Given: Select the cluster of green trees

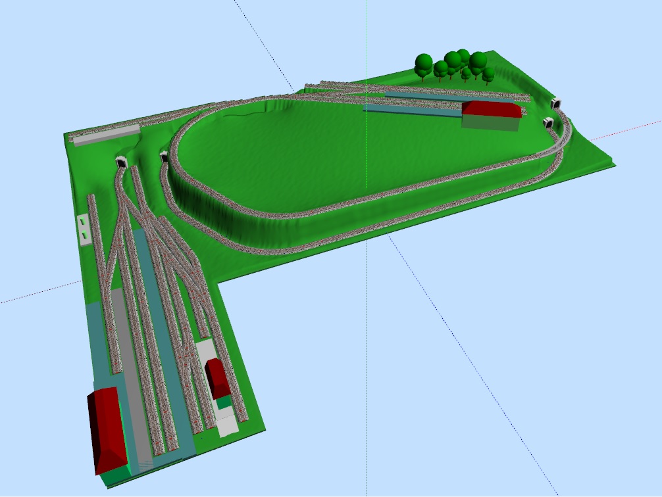Looking at the screenshot, I should (x=454, y=66).
